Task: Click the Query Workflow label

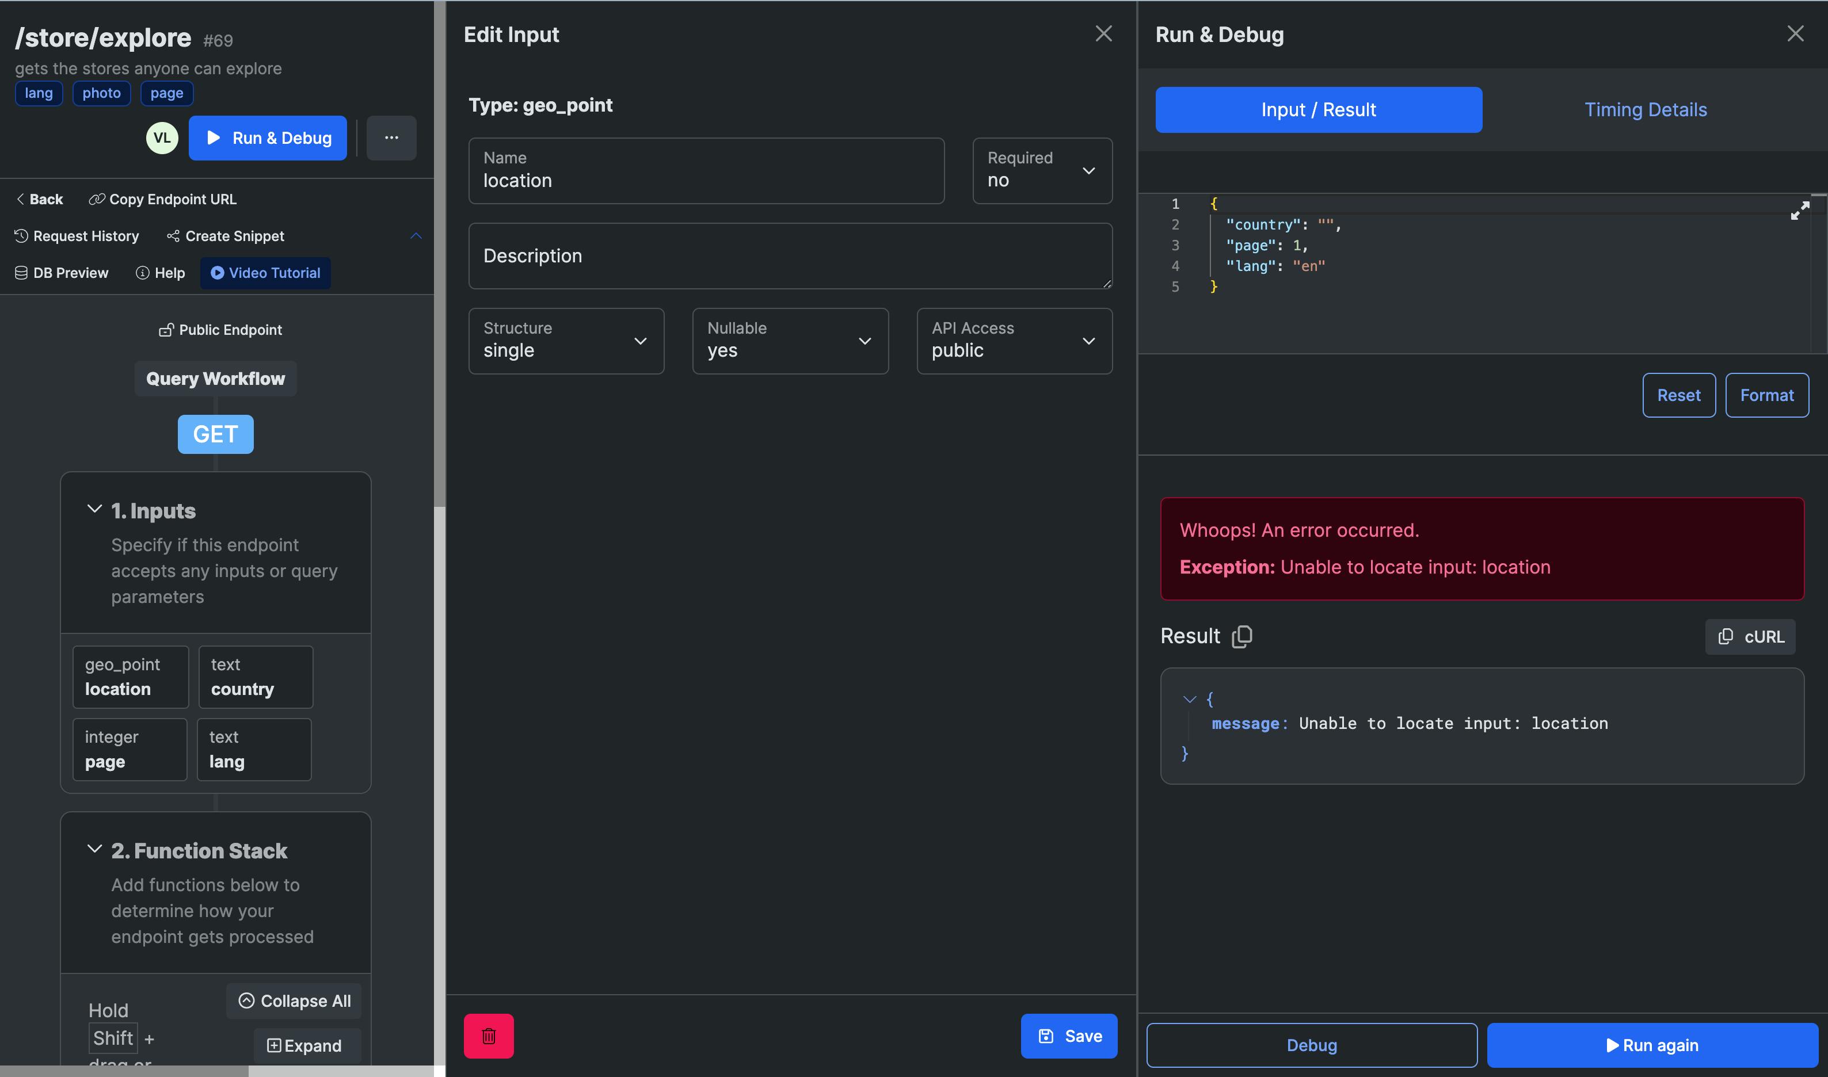Action: (216, 379)
